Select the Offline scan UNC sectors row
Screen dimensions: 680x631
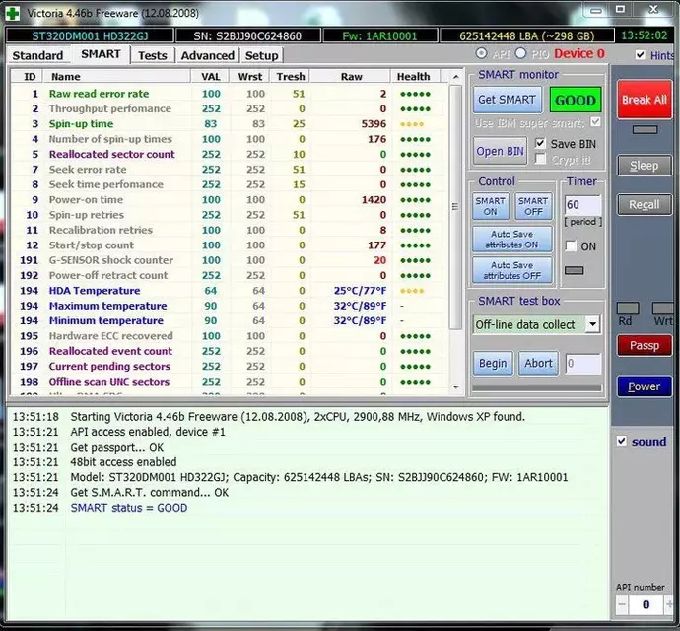229,382
